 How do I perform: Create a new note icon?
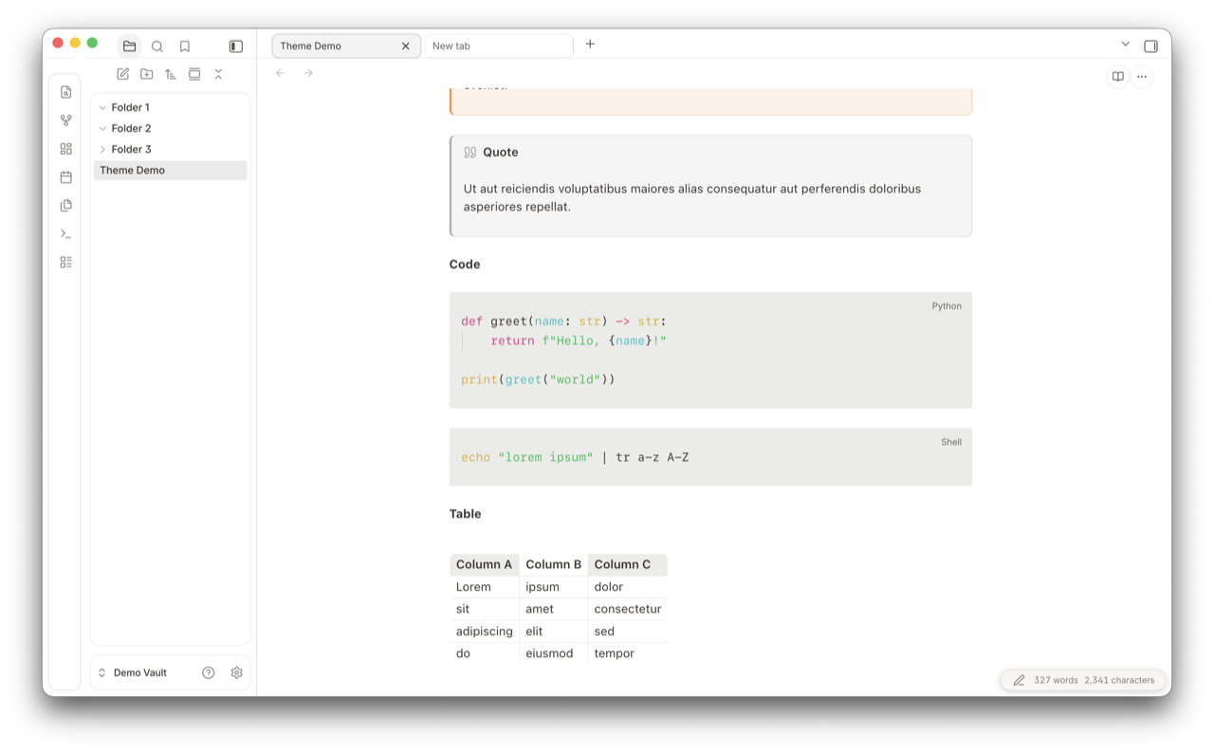click(x=122, y=74)
